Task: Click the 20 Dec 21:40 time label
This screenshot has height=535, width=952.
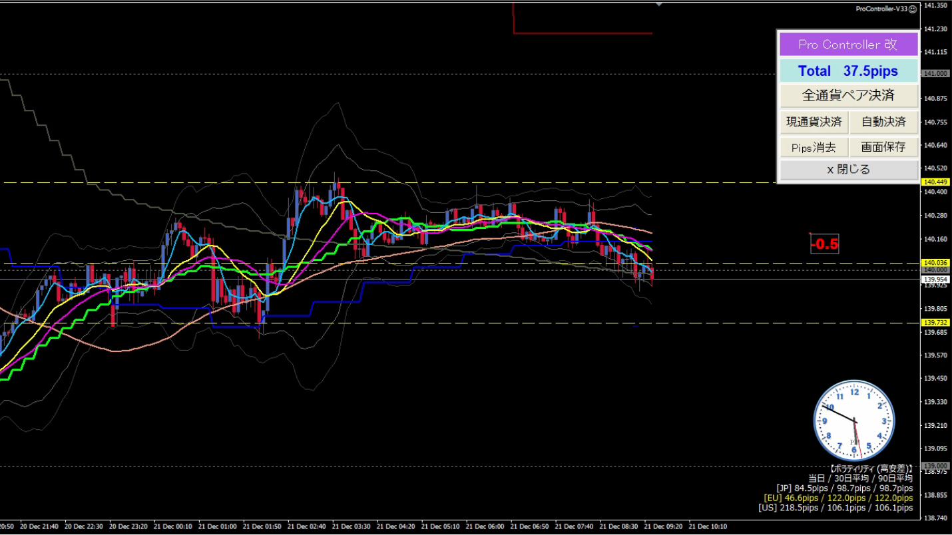Action: click(x=39, y=526)
